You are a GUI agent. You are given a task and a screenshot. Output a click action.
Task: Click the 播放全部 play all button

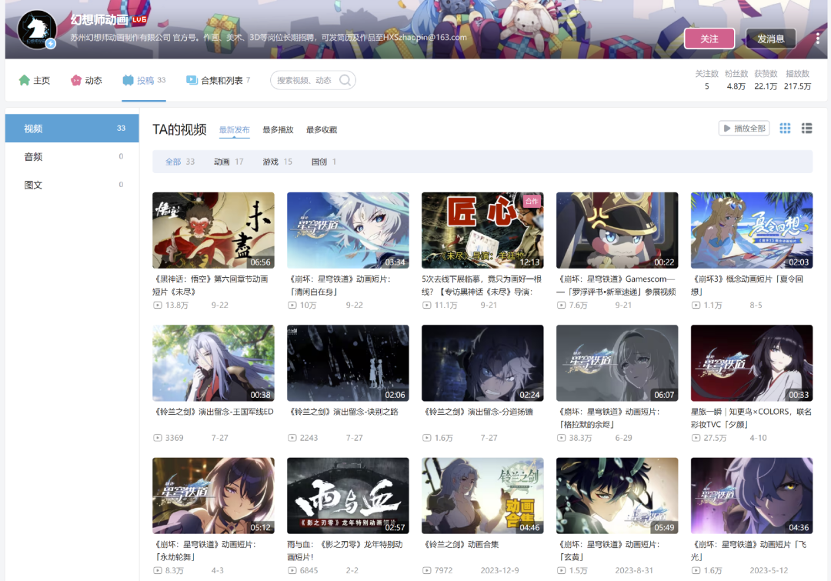pyautogui.click(x=744, y=129)
